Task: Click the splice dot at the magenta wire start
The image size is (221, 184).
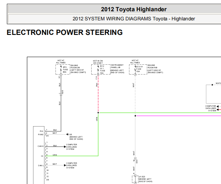Action: tap(135, 116)
